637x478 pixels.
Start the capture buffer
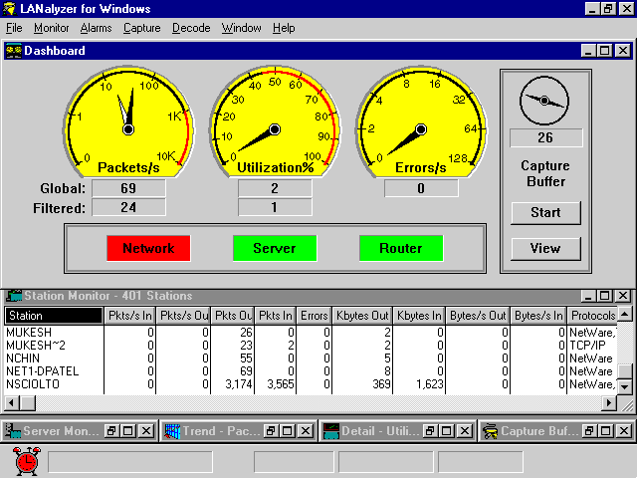click(545, 212)
